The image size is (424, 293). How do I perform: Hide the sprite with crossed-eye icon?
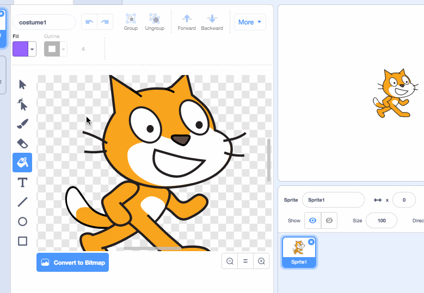tap(329, 220)
